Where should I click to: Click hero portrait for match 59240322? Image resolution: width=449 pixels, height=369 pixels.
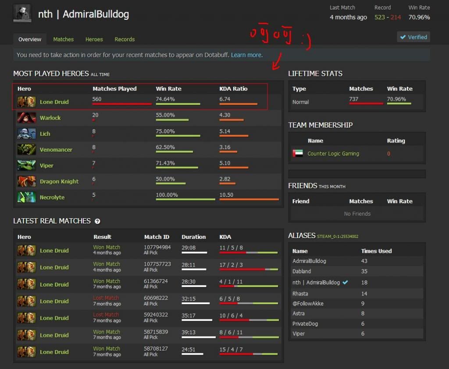(27, 318)
